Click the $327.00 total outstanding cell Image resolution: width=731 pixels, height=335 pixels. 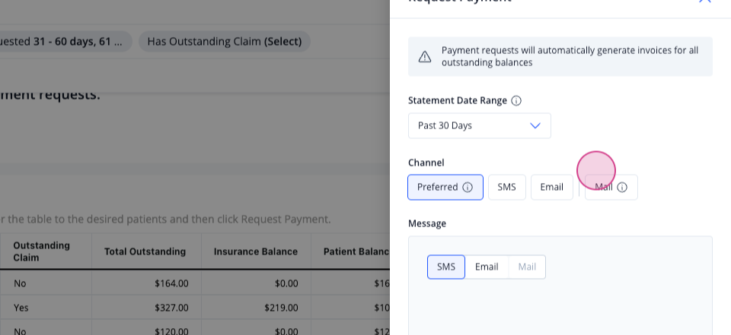click(x=146, y=308)
